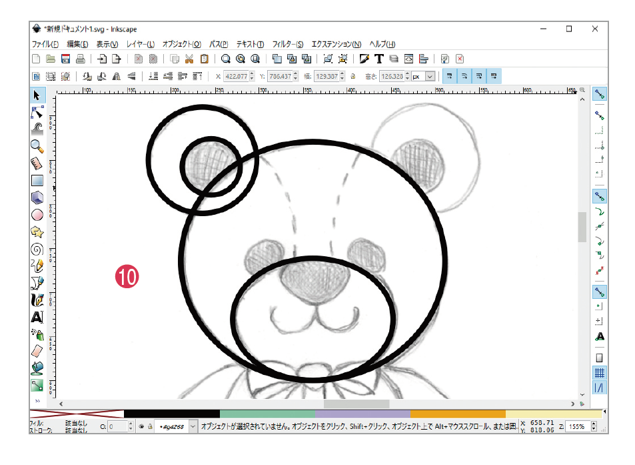Flip selection horizontally
The height and width of the screenshot is (465, 635).
pyautogui.click(x=116, y=76)
